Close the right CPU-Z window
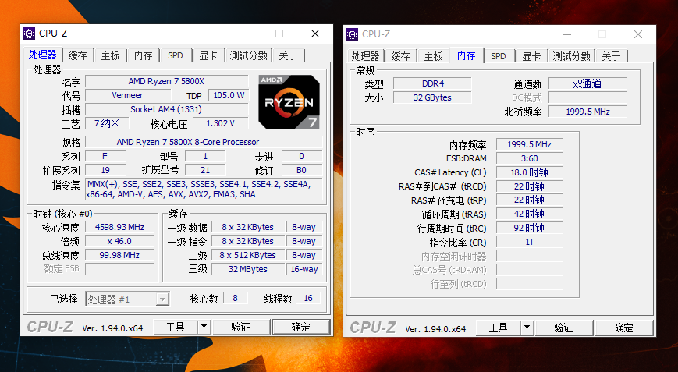The image size is (678, 372). coord(638,34)
